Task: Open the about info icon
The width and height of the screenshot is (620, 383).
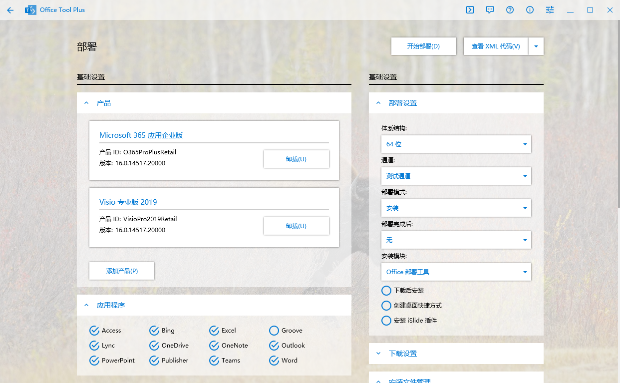Action: click(530, 9)
